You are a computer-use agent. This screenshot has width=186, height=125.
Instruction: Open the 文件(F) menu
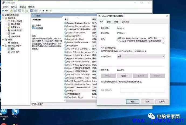click(x=5, y=7)
